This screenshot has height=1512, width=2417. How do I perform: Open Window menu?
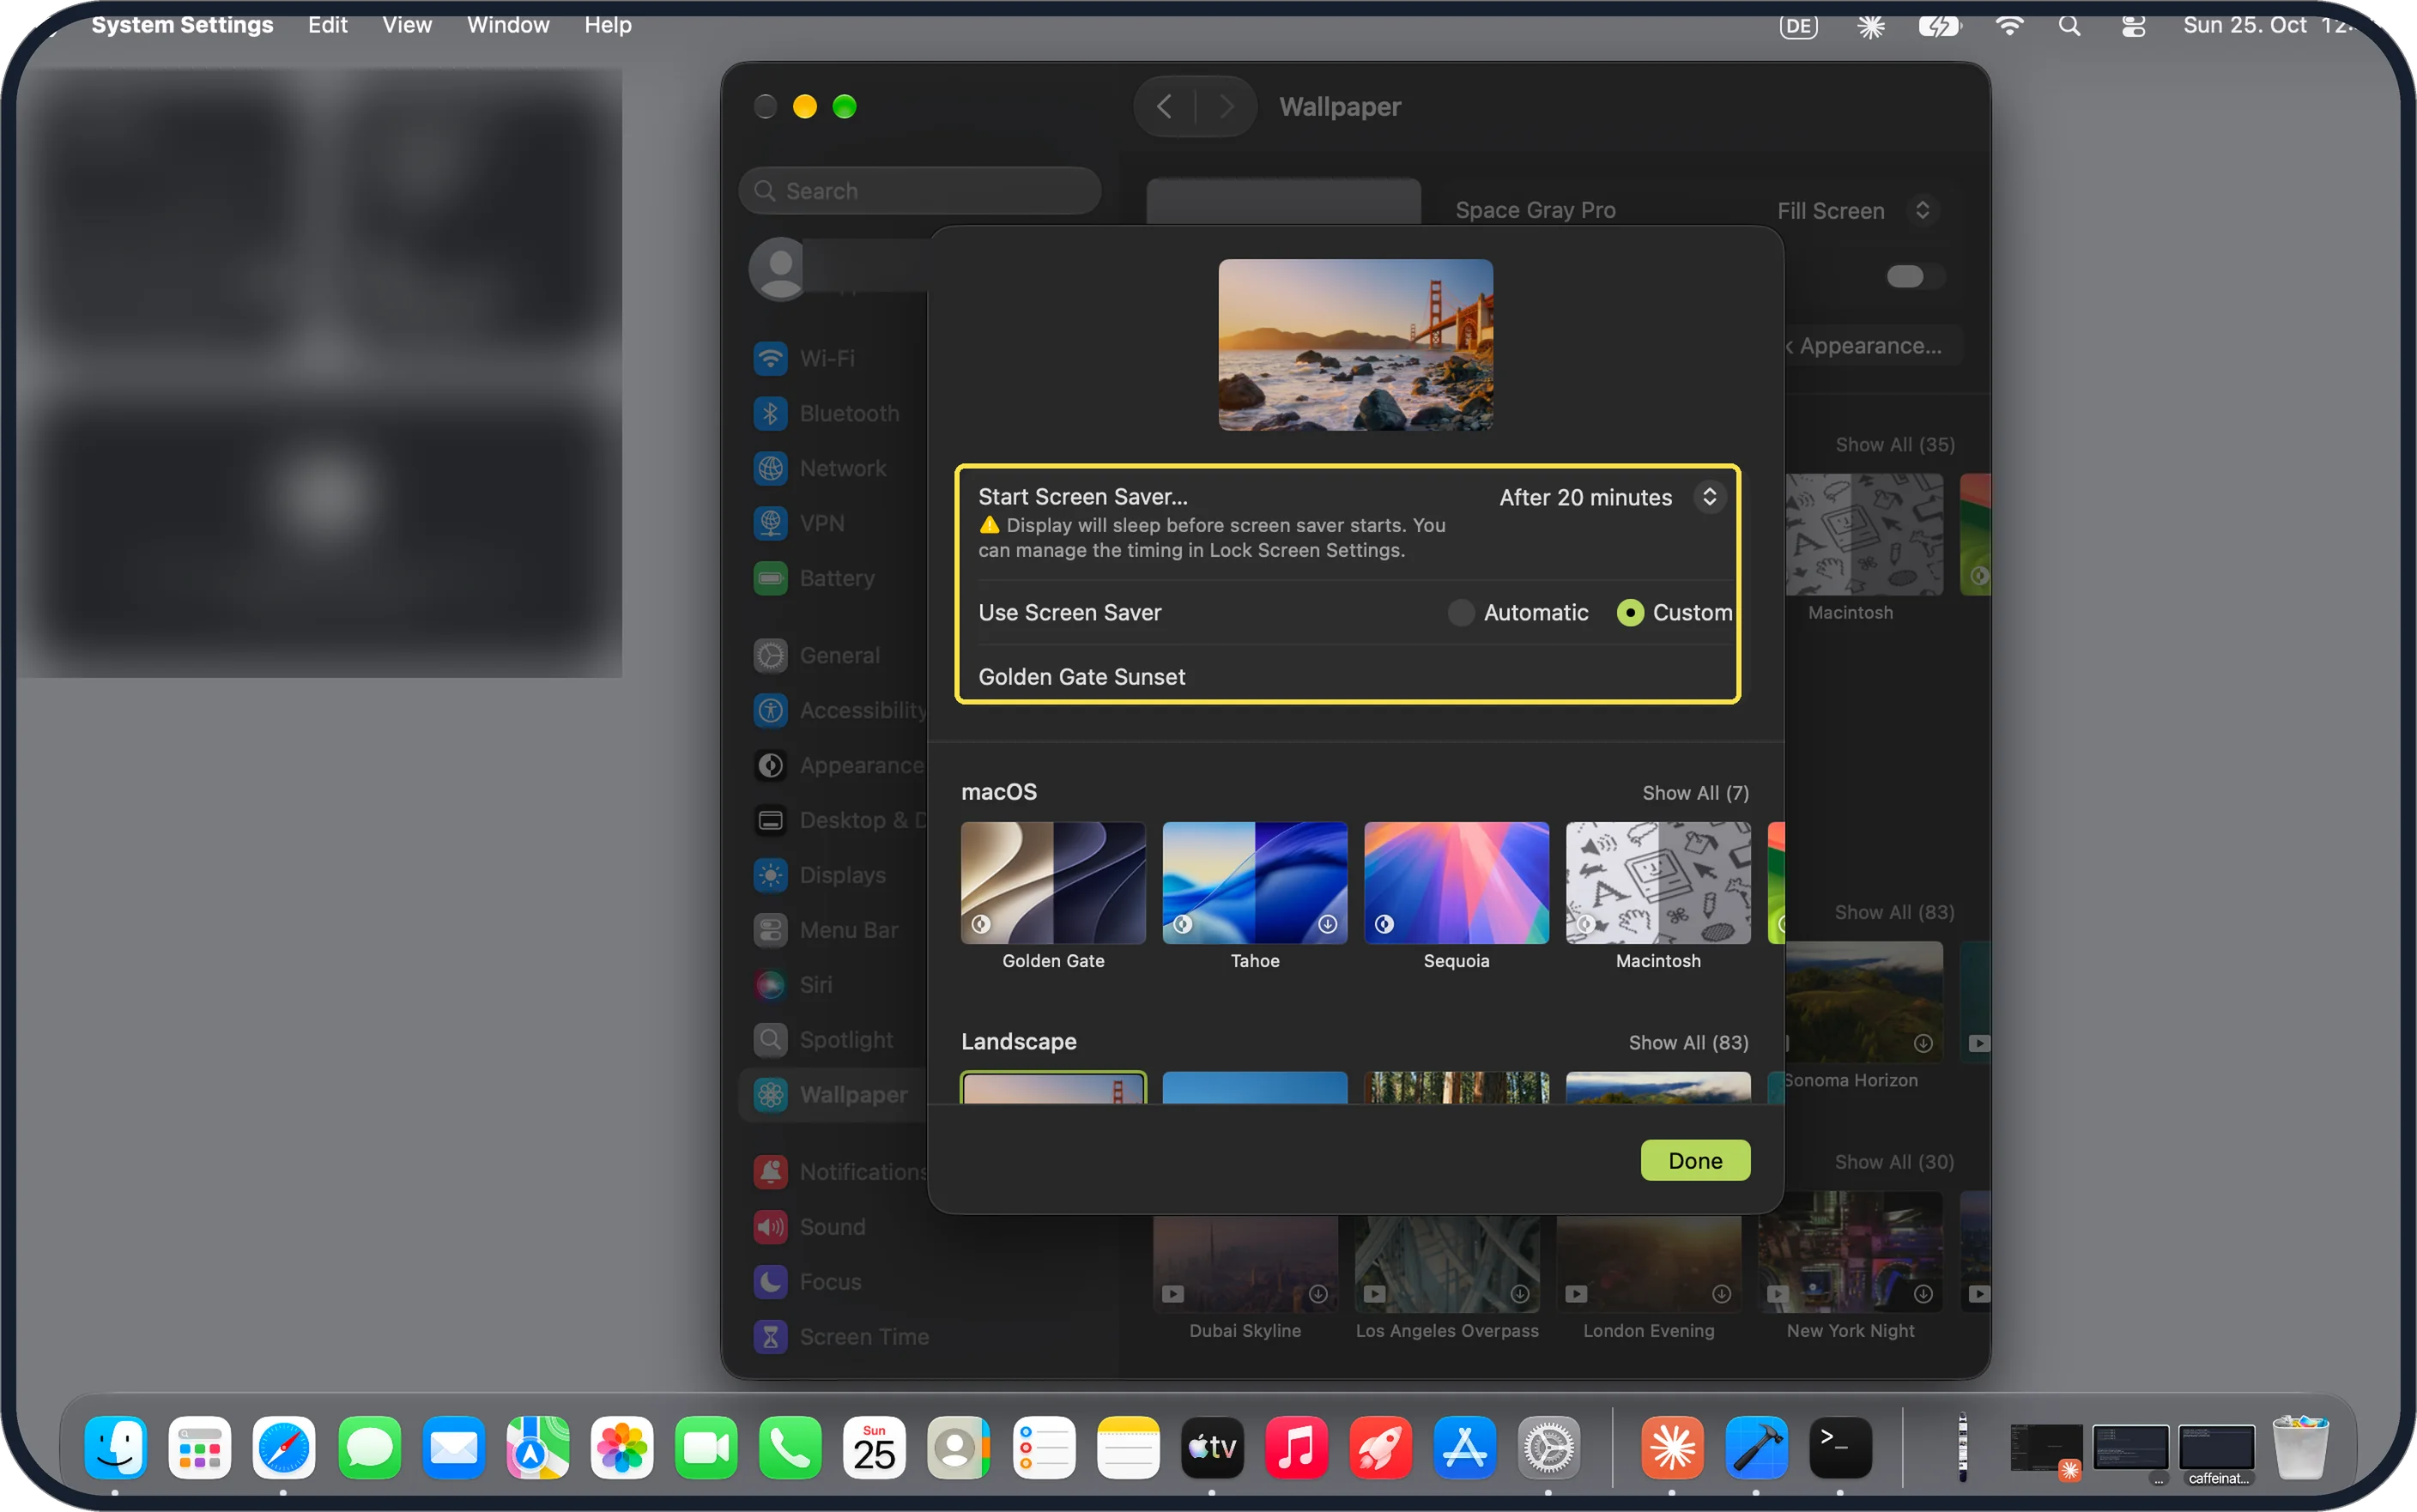click(x=508, y=25)
